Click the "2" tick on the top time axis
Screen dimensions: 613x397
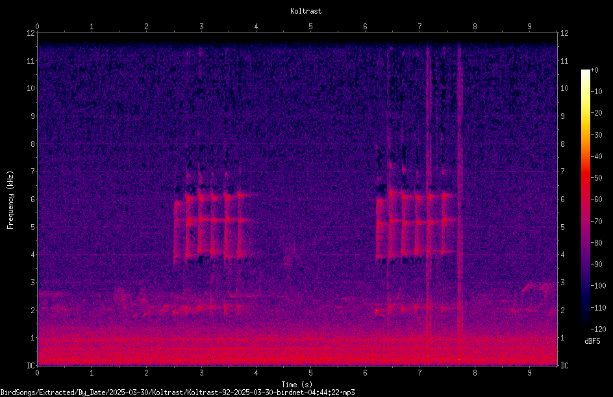[147, 27]
